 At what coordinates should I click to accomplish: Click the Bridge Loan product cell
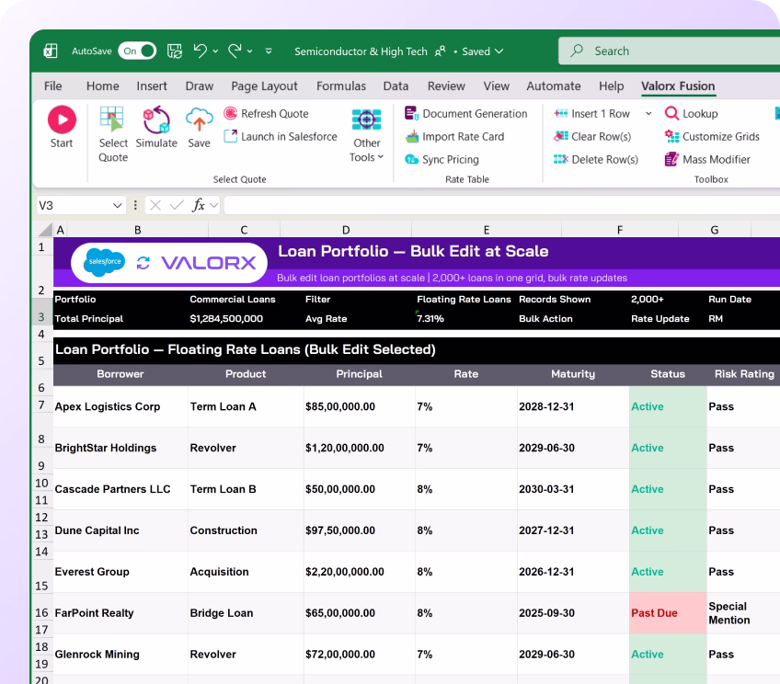[x=246, y=613]
